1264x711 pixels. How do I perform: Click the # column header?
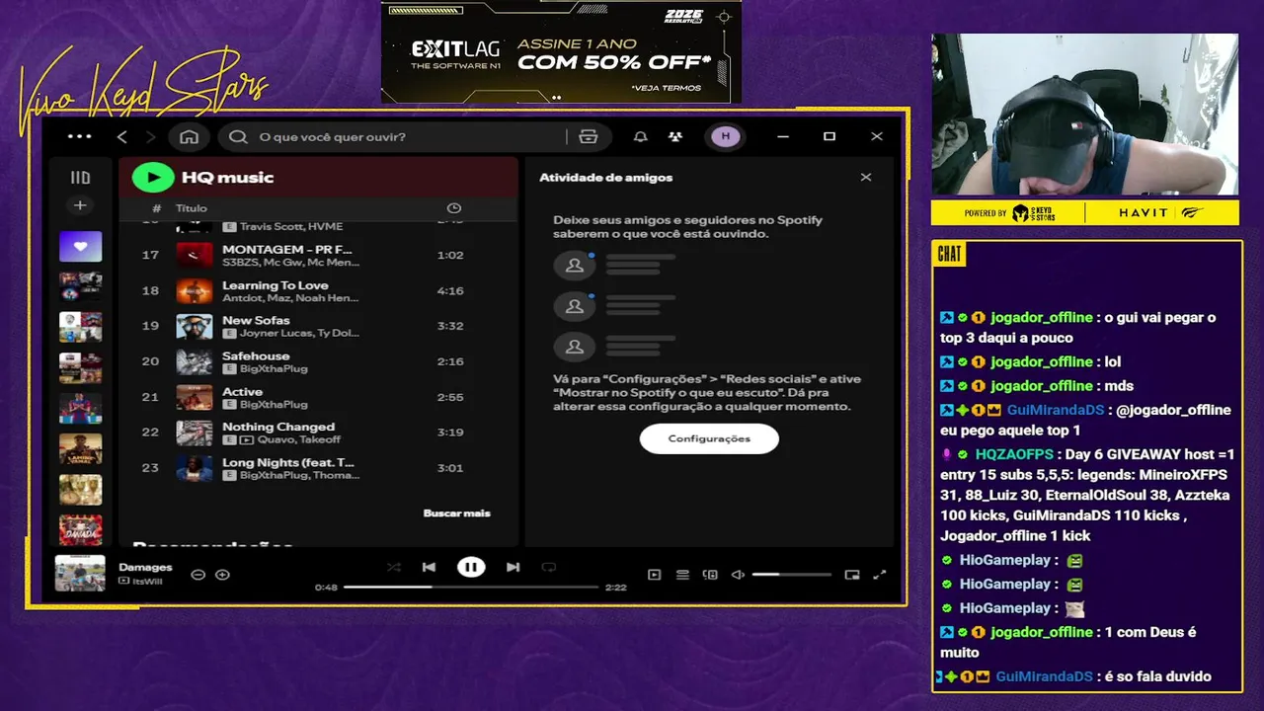pyautogui.click(x=157, y=208)
